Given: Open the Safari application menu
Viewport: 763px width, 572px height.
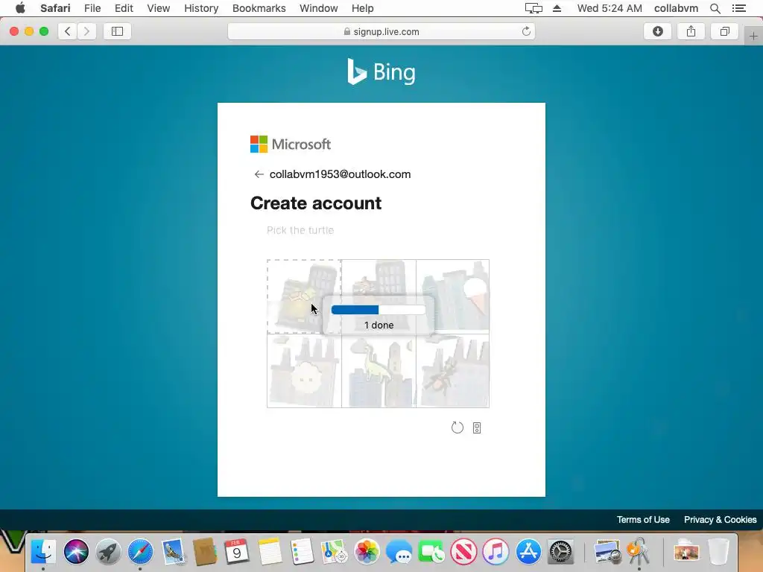Looking at the screenshot, I should point(55,8).
